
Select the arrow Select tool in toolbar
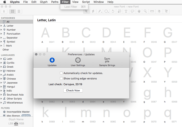(x=86, y=11)
